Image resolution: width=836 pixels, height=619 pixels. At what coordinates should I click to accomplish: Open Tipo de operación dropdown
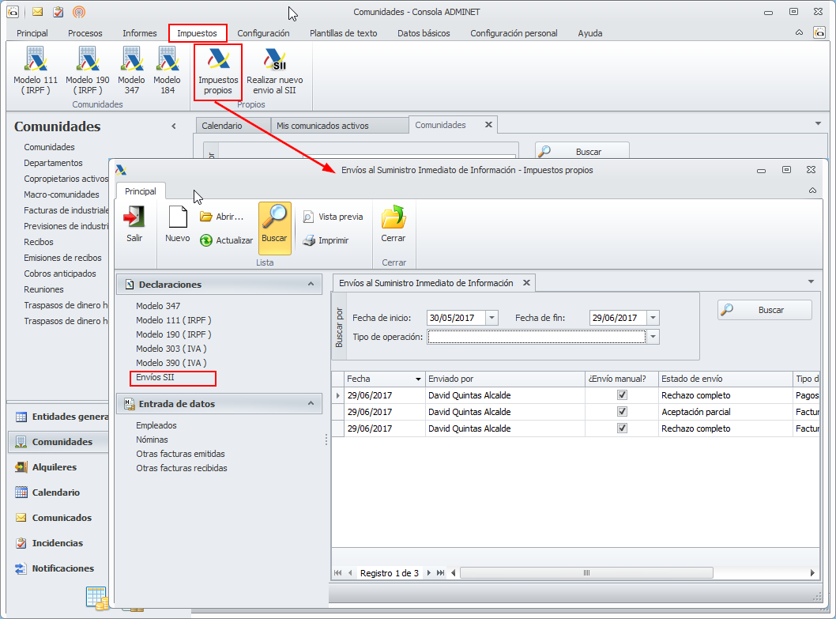coord(653,337)
